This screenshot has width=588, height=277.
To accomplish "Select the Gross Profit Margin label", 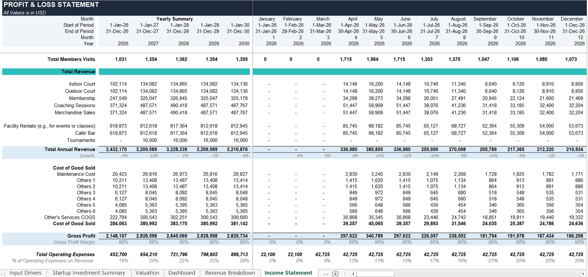I will pyautogui.click(x=74, y=242).
